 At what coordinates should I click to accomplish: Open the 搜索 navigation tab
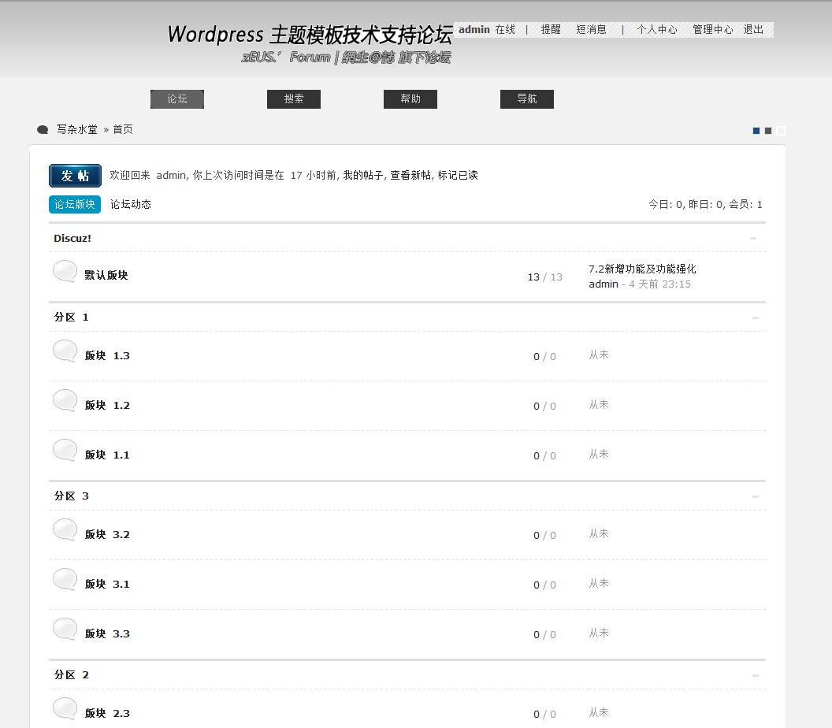pos(294,99)
